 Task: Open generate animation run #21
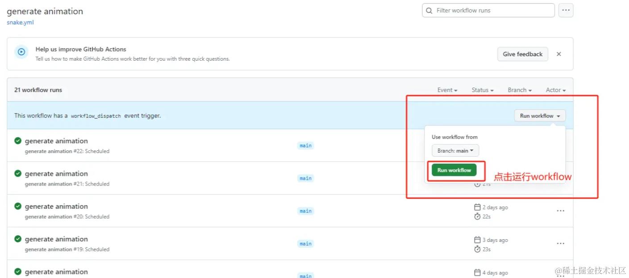tap(56, 174)
